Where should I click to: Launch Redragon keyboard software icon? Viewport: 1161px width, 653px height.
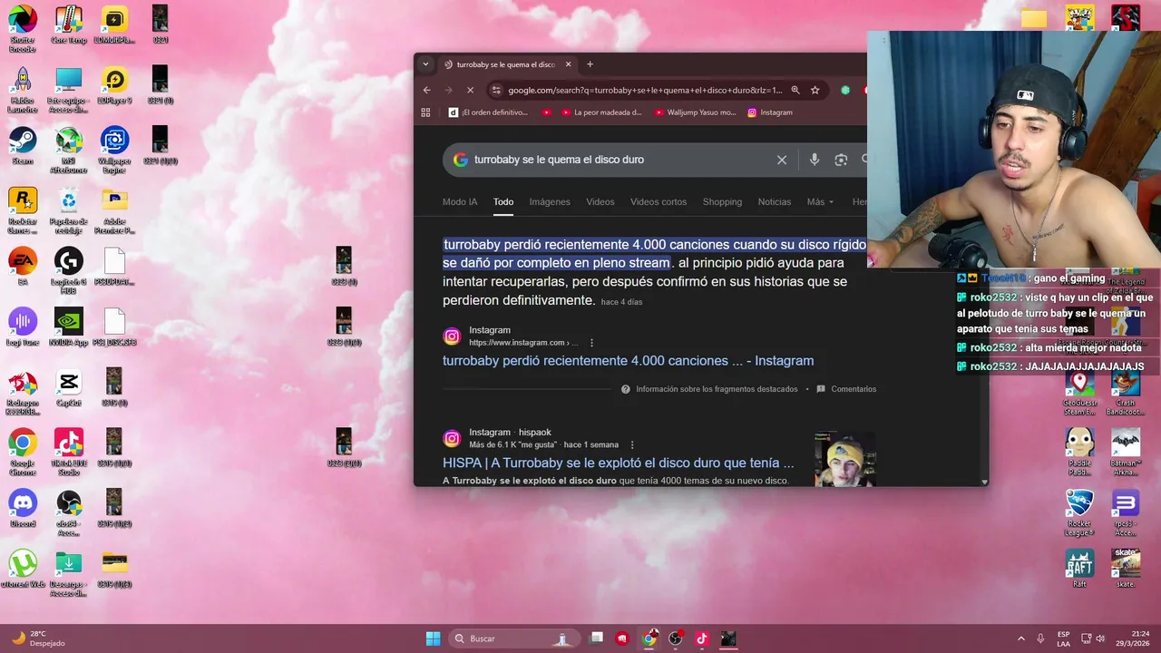(x=23, y=390)
